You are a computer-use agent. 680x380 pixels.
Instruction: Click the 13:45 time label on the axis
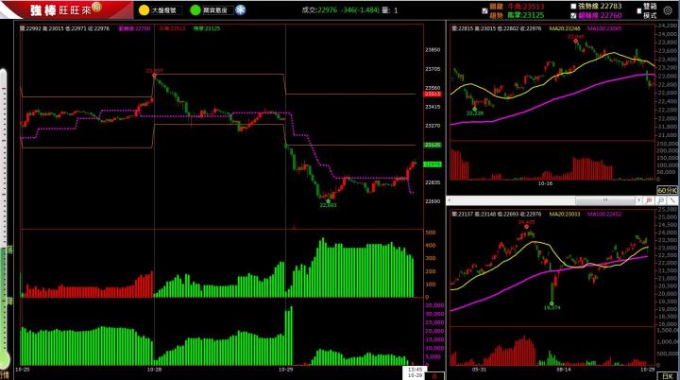pyautogui.click(x=413, y=369)
